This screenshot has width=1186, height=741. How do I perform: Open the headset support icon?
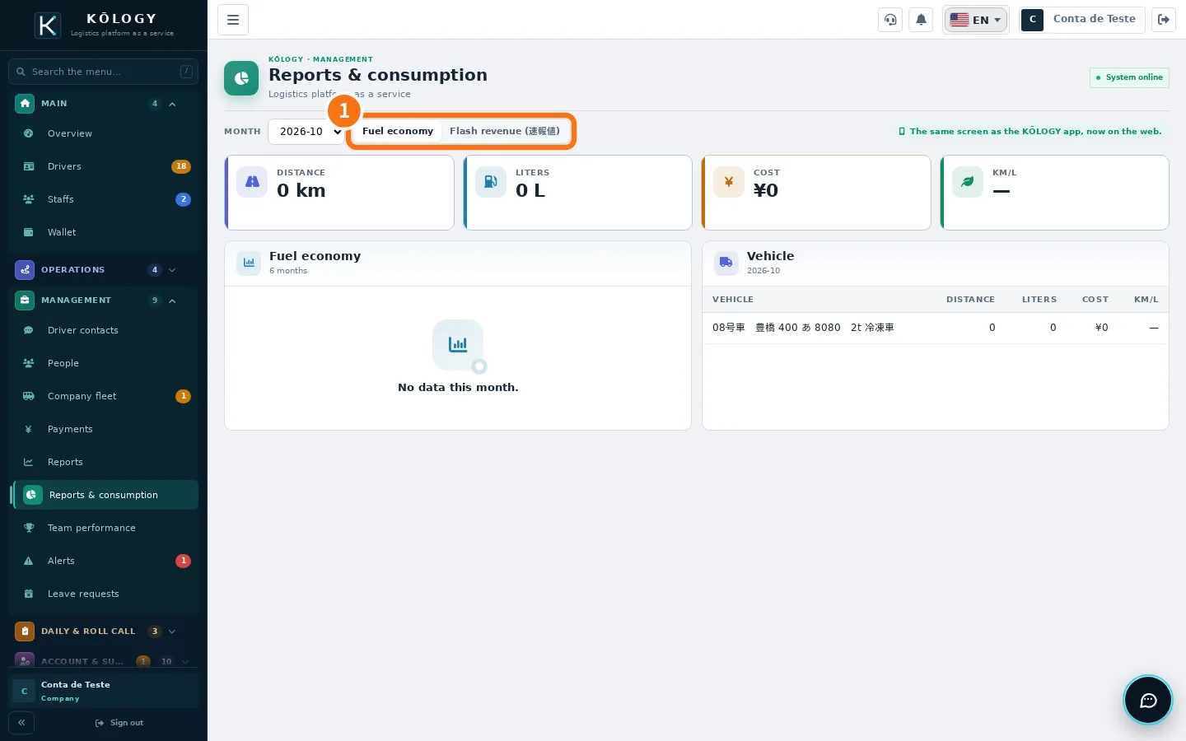890,20
